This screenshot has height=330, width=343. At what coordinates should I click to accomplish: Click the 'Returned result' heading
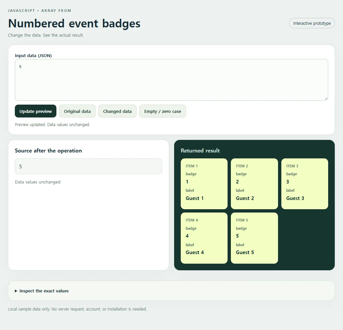click(200, 150)
